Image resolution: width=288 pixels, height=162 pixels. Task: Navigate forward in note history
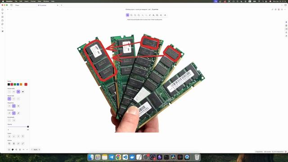tap(11, 9)
